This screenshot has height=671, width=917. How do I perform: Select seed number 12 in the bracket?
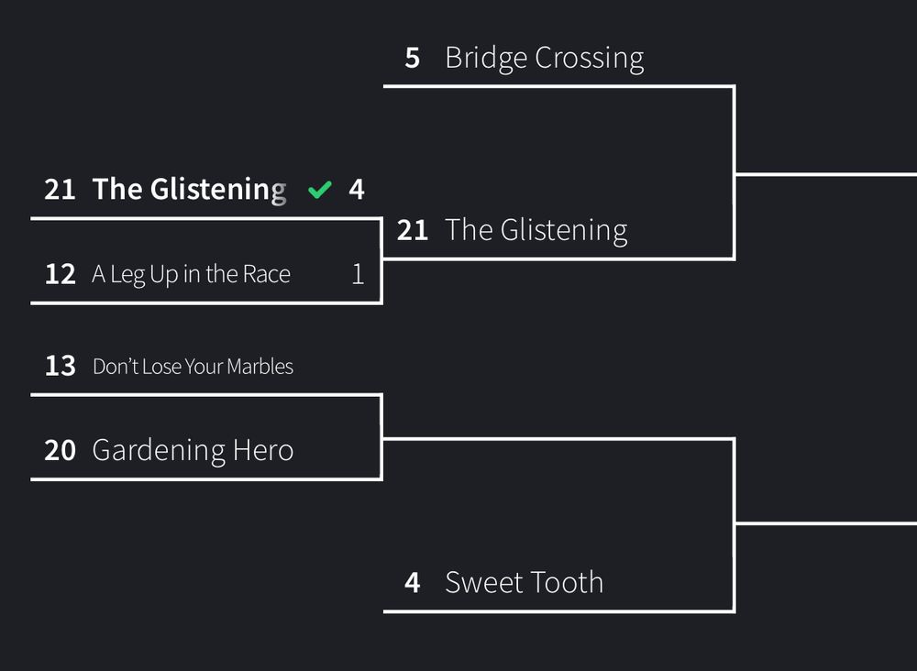point(60,274)
